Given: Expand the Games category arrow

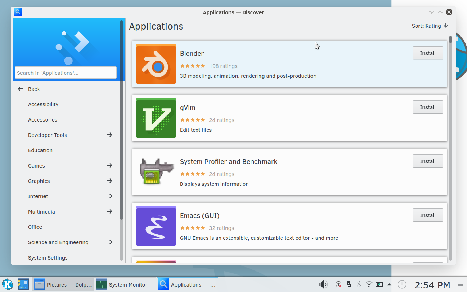Looking at the screenshot, I should [109, 165].
